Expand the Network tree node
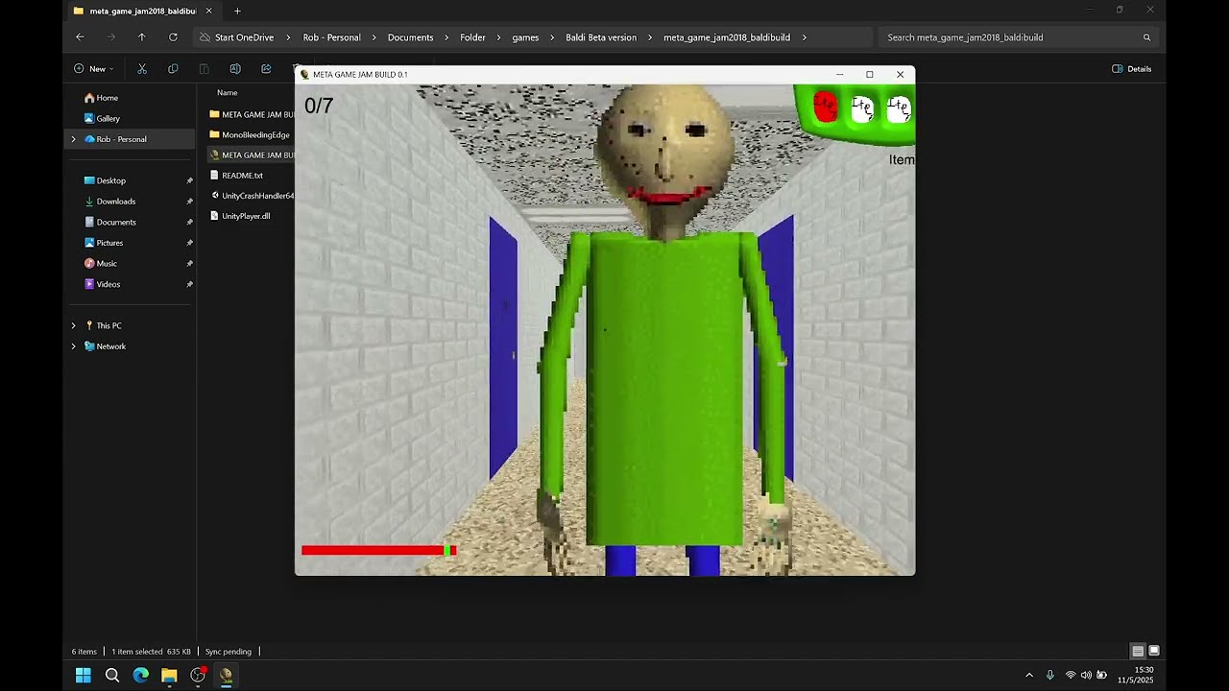This screenshot has height=691, width=1229. tap(73, 346)
